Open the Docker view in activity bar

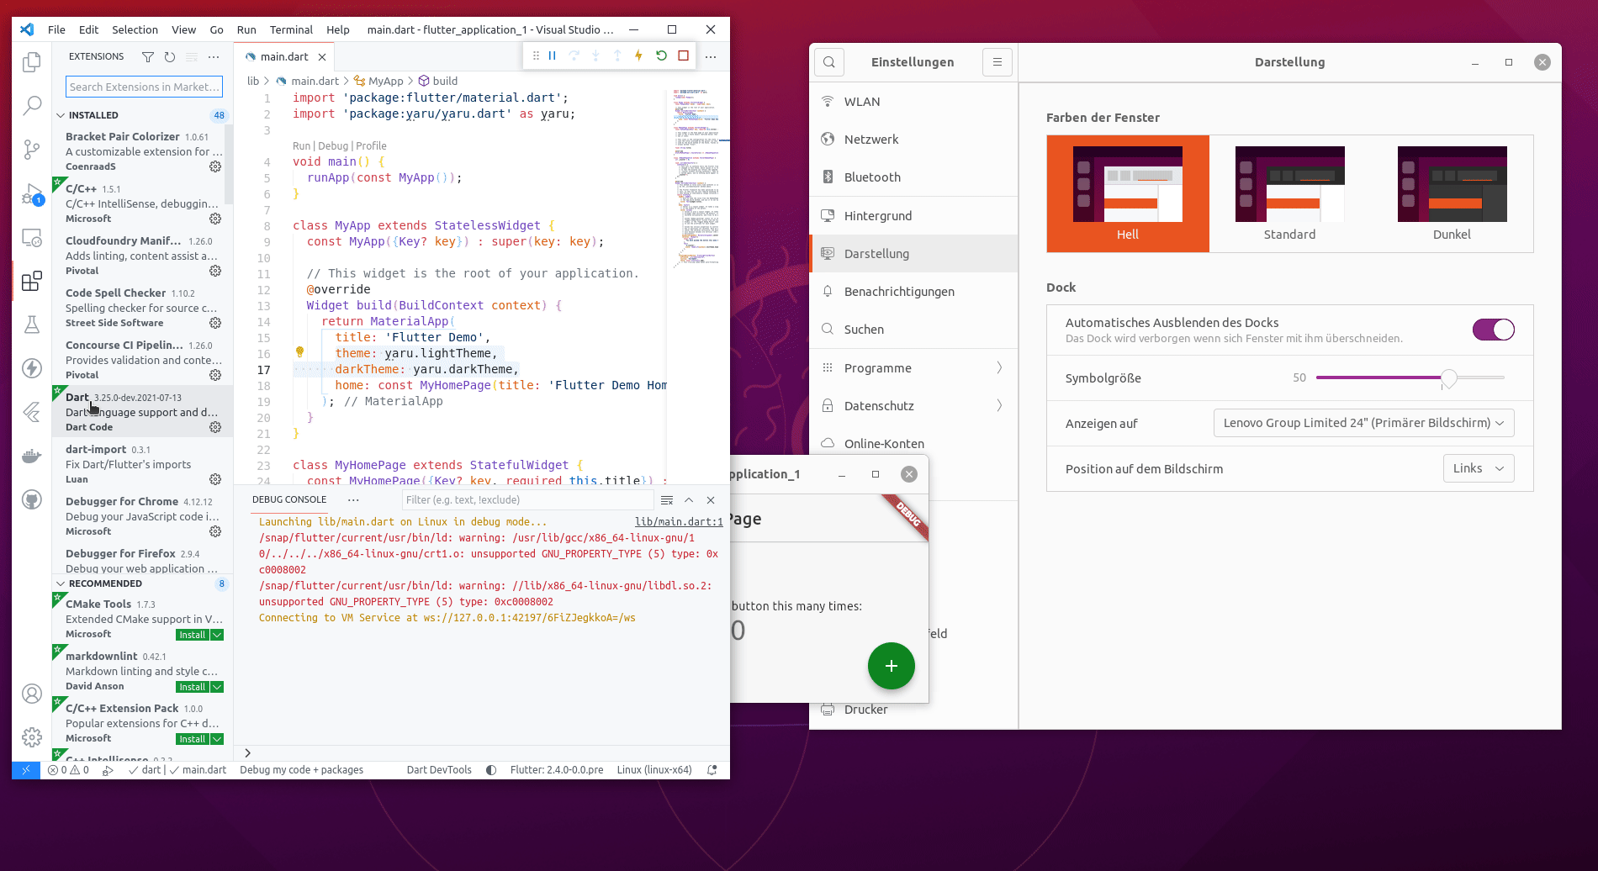(32, 456)
